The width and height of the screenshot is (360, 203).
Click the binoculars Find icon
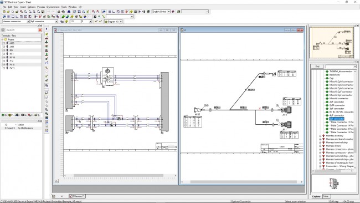pyautogui.click(x=69, y=12)
